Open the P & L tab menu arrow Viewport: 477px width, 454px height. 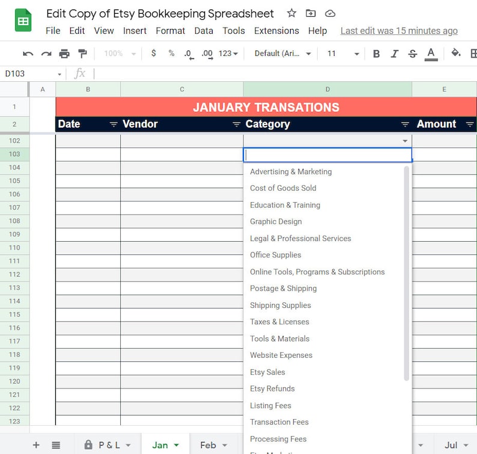click(128, 445)
